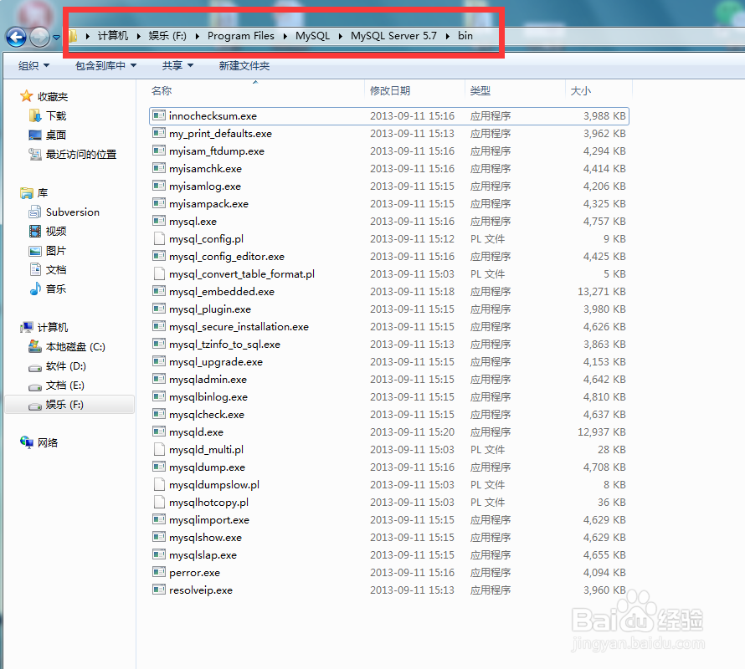Click the 文档 library document icon

34,269
